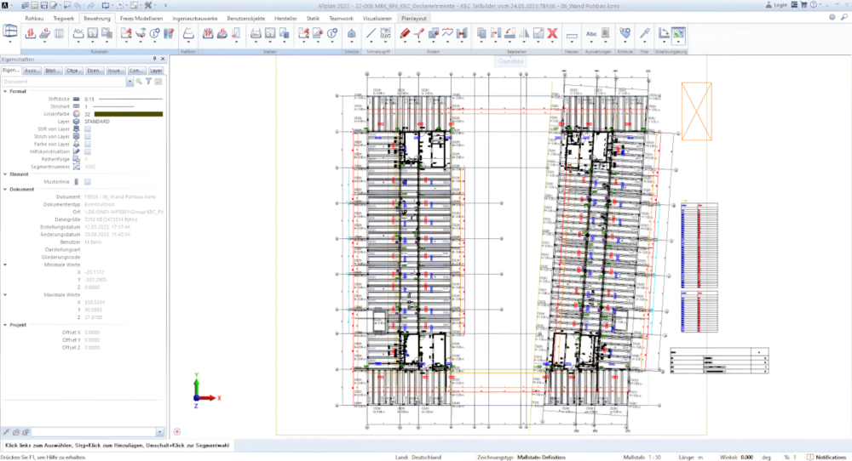This screenshot has height=461, width=852.
Task: Click the red X delete tool
Action: [x=551, y=34]
